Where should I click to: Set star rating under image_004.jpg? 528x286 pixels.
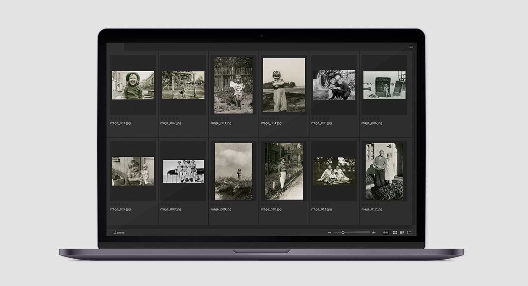pyautogui.click(x=270, y=118)
